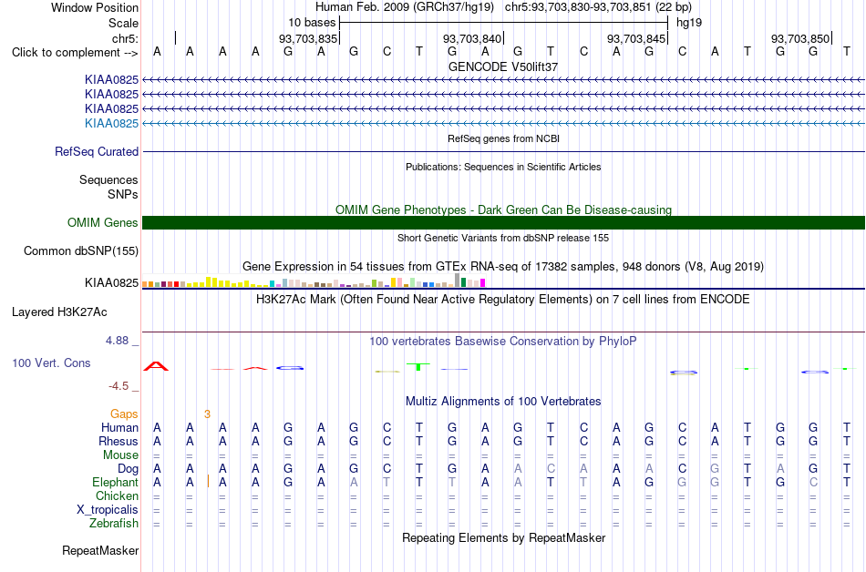Select the Dog alignment row label

129,469
